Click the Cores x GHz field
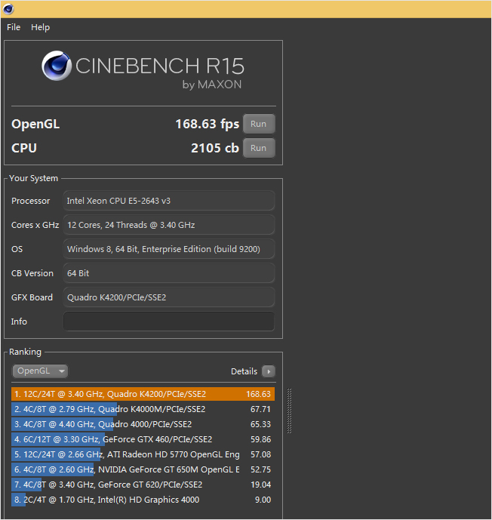This screenshot has height=520, width=492. click(169, 225)
